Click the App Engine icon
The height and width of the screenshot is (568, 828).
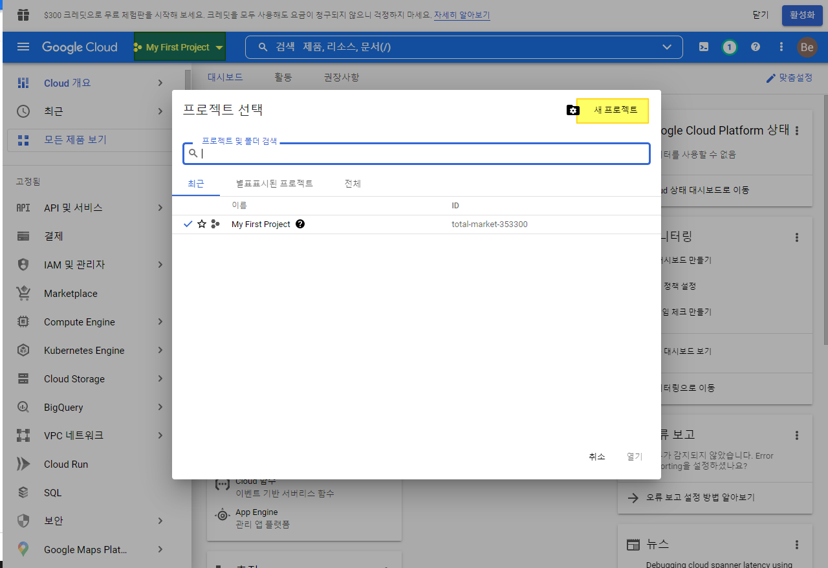coord(223,515)
